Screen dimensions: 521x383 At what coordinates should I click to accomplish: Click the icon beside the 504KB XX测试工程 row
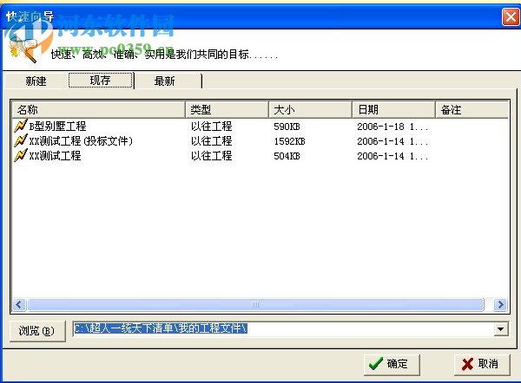tap(21, 155)
